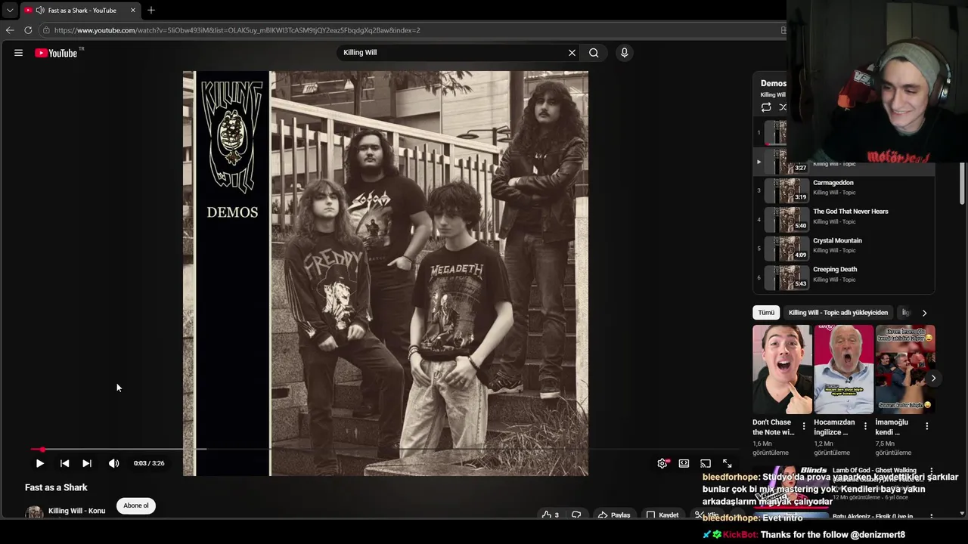The width and height of the screenshot is (968, 544).
Task: Reload the page
Action: click(28, 30)
